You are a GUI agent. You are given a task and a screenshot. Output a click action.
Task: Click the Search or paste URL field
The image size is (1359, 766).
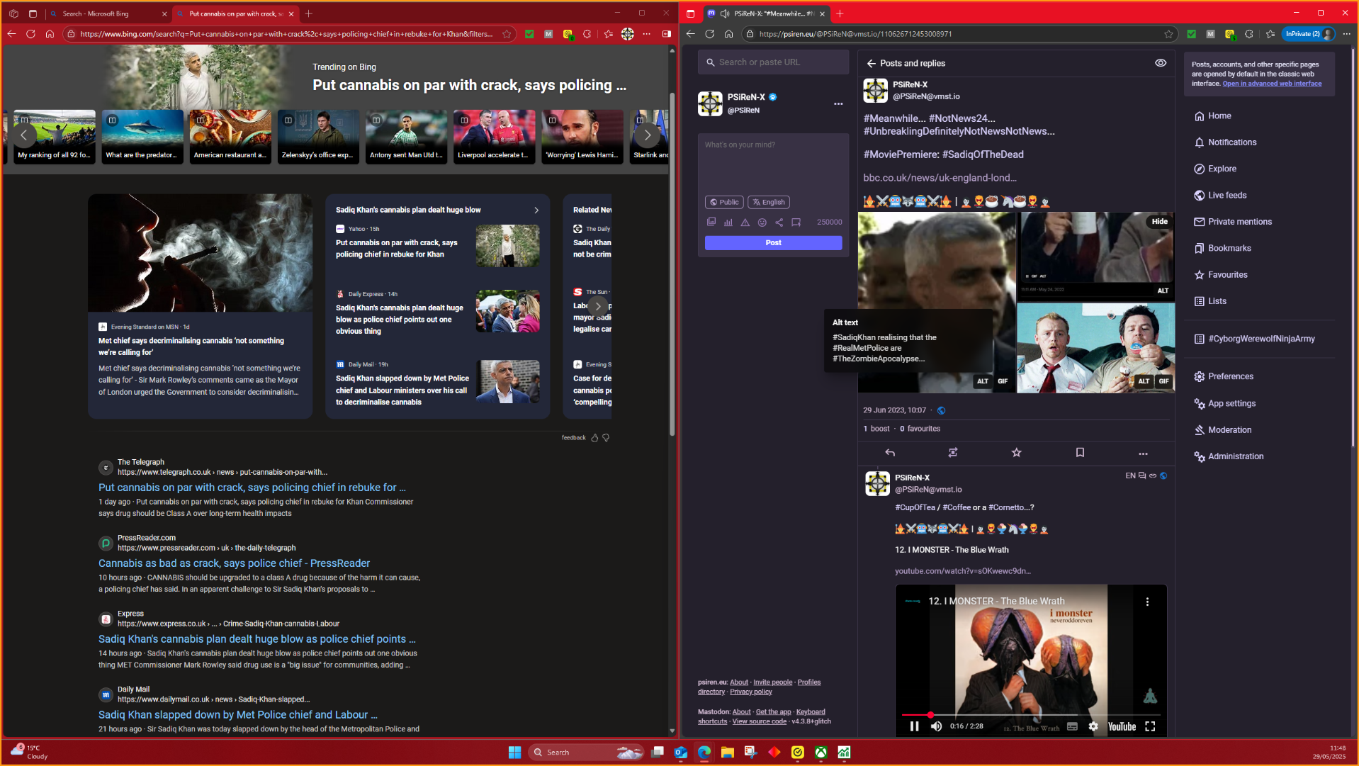[774, 62]
